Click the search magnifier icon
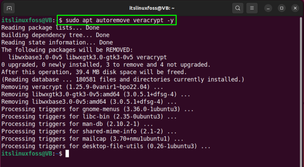The height and width of the screenshot is (167, 304). tap(237, 8)
